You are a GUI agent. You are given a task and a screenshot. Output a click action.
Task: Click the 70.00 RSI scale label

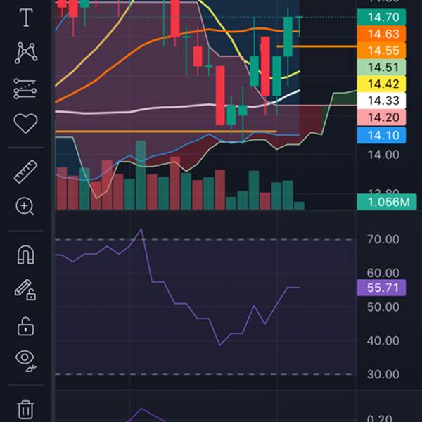pos(383,239)
